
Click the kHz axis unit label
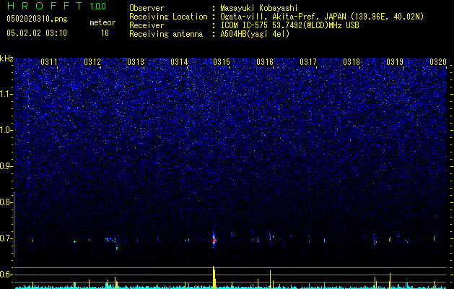click(x=6, y=59)
